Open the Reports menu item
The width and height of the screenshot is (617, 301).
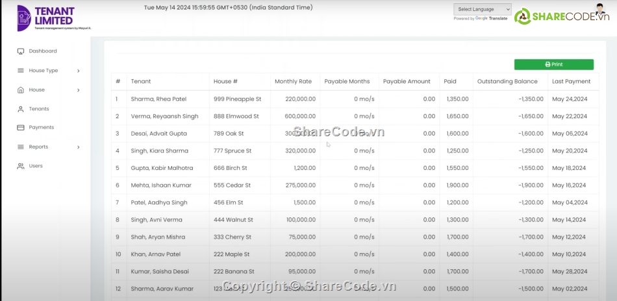point(38,147)
